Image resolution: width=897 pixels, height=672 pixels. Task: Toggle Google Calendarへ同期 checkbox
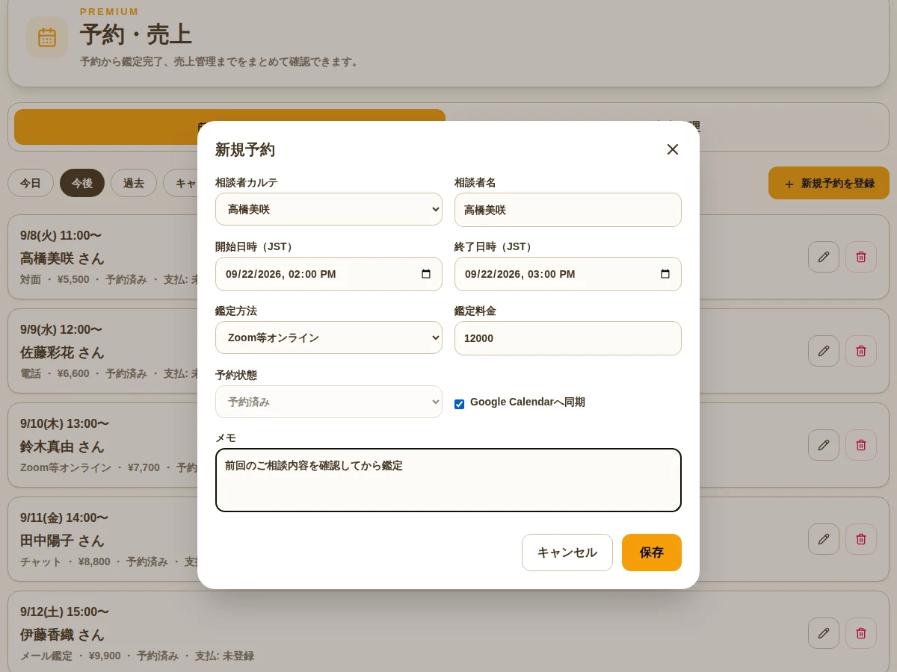coord(459,404)
